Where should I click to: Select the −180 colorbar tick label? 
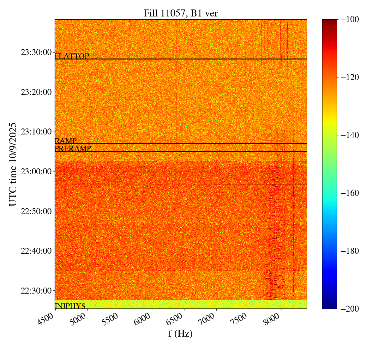[x=349, y=251]
